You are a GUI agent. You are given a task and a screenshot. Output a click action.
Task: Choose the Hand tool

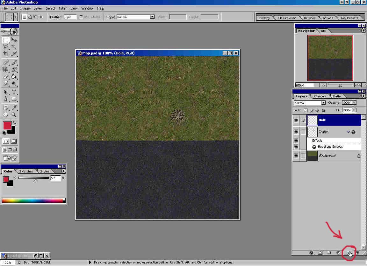(x=6, y=115)
